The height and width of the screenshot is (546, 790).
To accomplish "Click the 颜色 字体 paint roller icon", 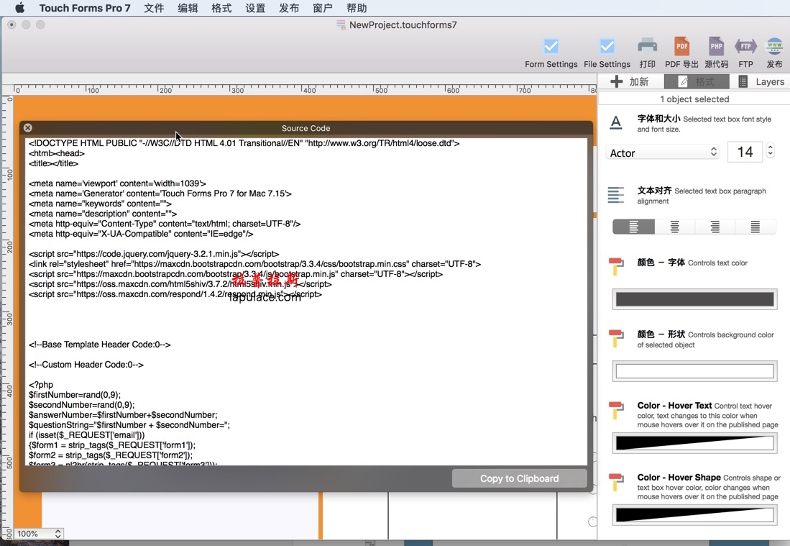I will pyautogui.click(x=615, y=266).
